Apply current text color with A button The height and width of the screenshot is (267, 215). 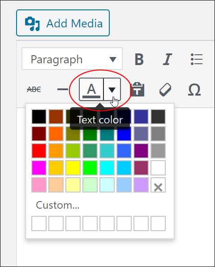tap(91, 89)
